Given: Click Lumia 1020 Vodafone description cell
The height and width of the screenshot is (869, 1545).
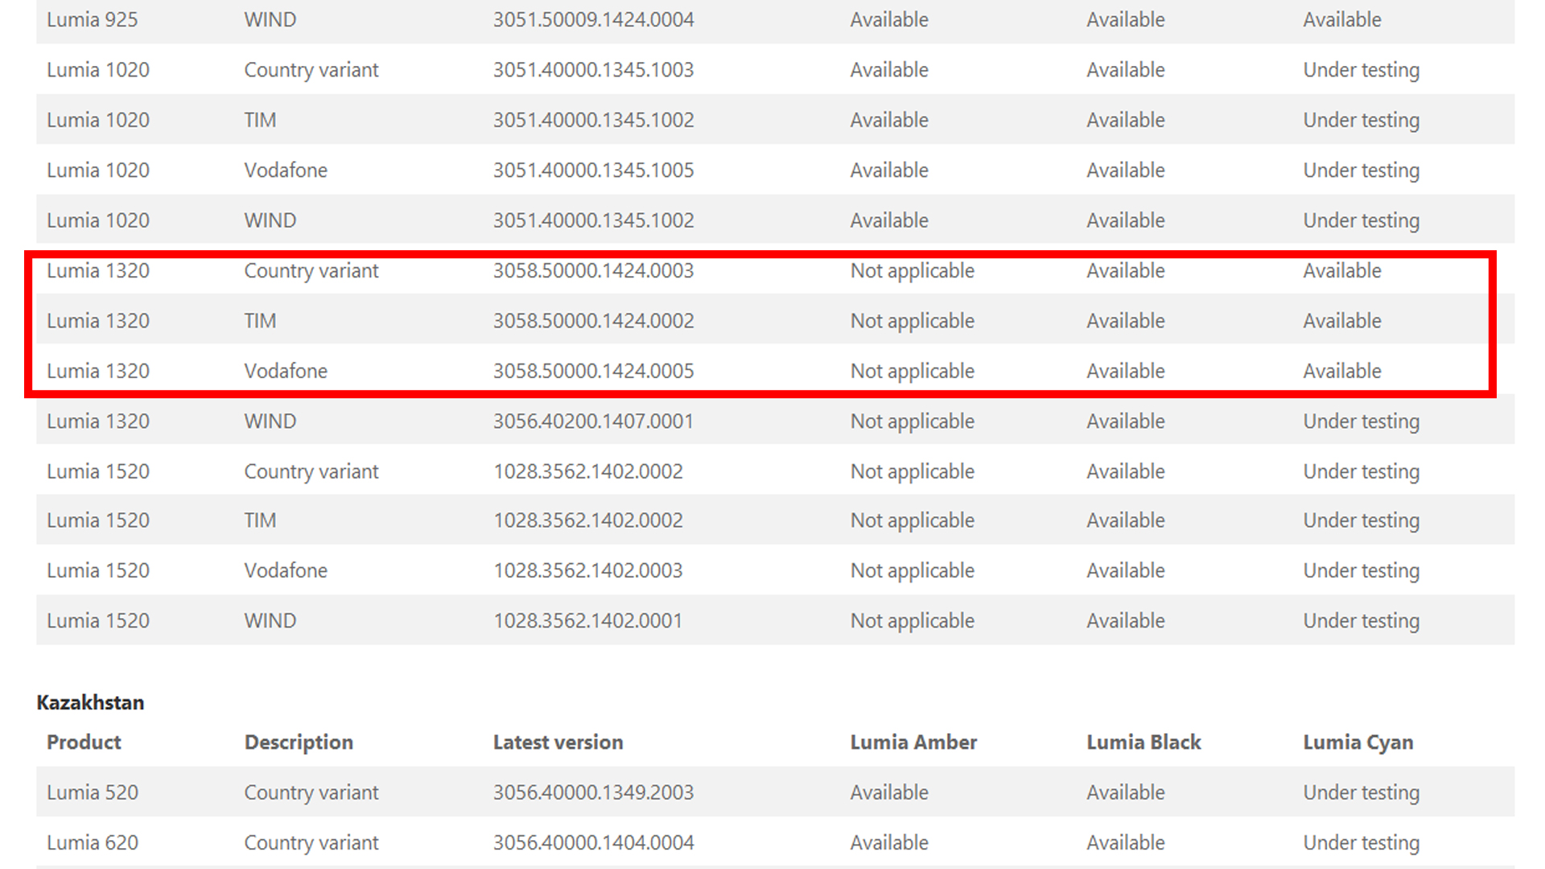Looking at the screenshot, I should coord(286,171).
